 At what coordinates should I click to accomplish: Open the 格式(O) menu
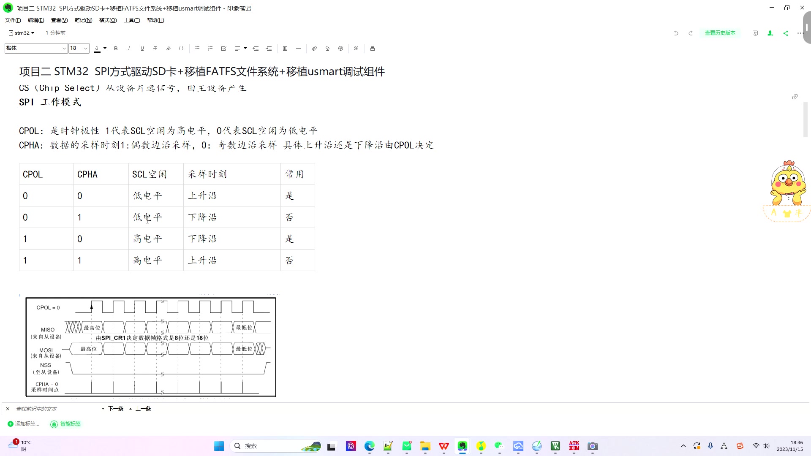point(108,20)
